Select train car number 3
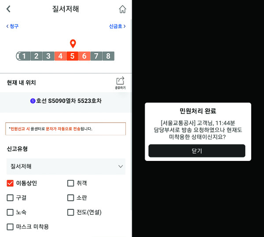This screenshot has height=237, width=264. click(48, 56)
